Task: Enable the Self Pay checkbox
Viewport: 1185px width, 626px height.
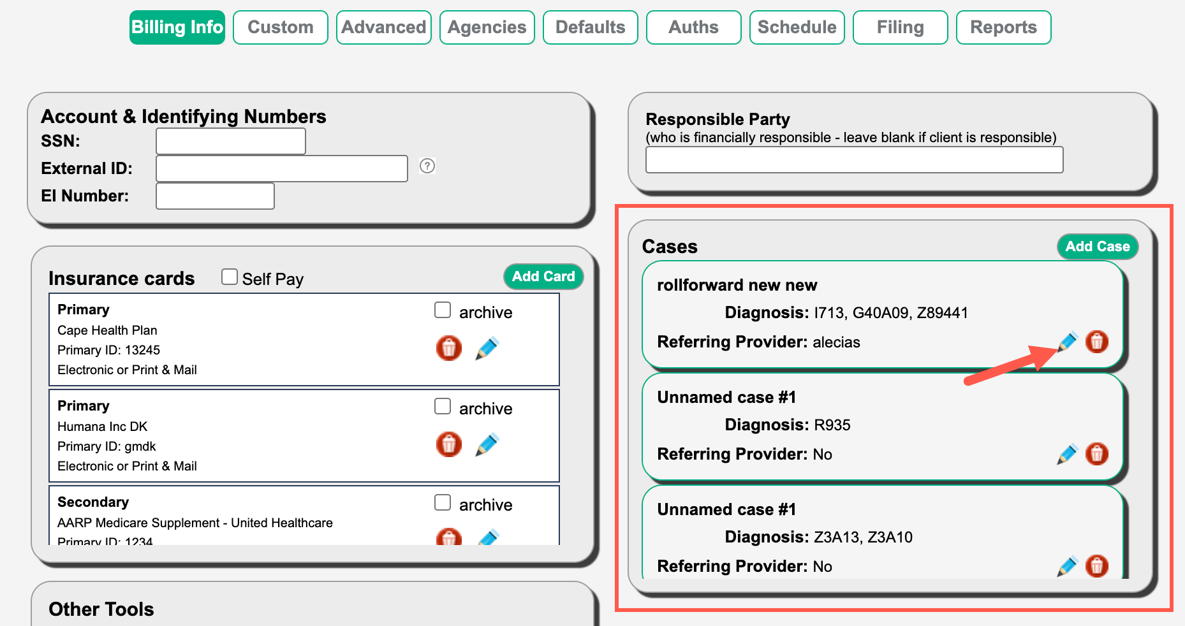Action: [230, 277]
